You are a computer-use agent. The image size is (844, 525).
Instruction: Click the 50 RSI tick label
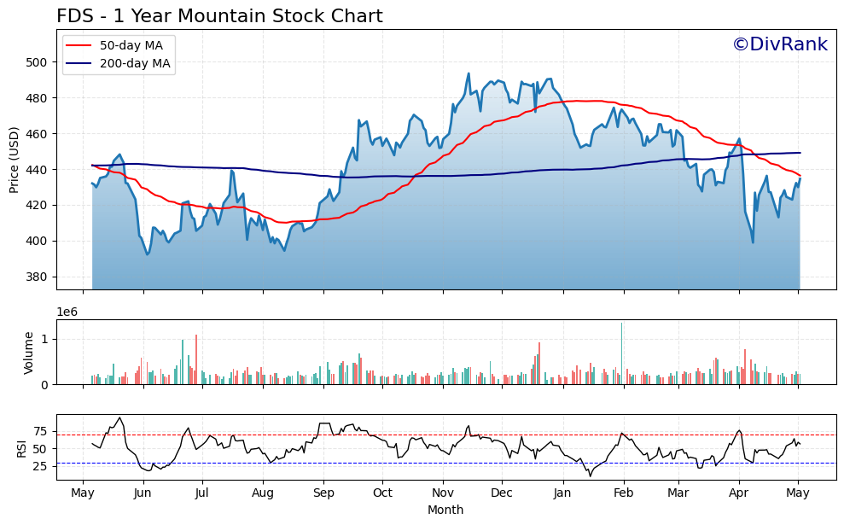pyautogui.click(x=41, y=448)
